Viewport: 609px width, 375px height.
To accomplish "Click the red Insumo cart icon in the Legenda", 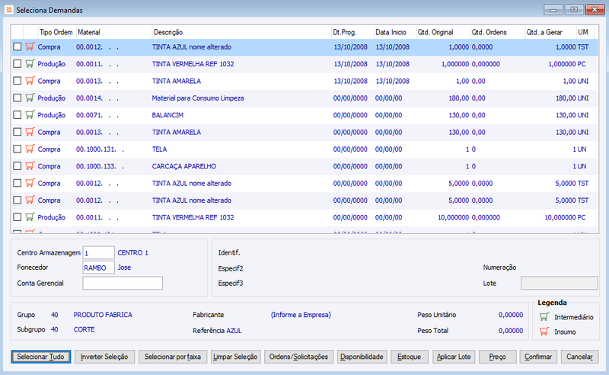I will (544, 332).
